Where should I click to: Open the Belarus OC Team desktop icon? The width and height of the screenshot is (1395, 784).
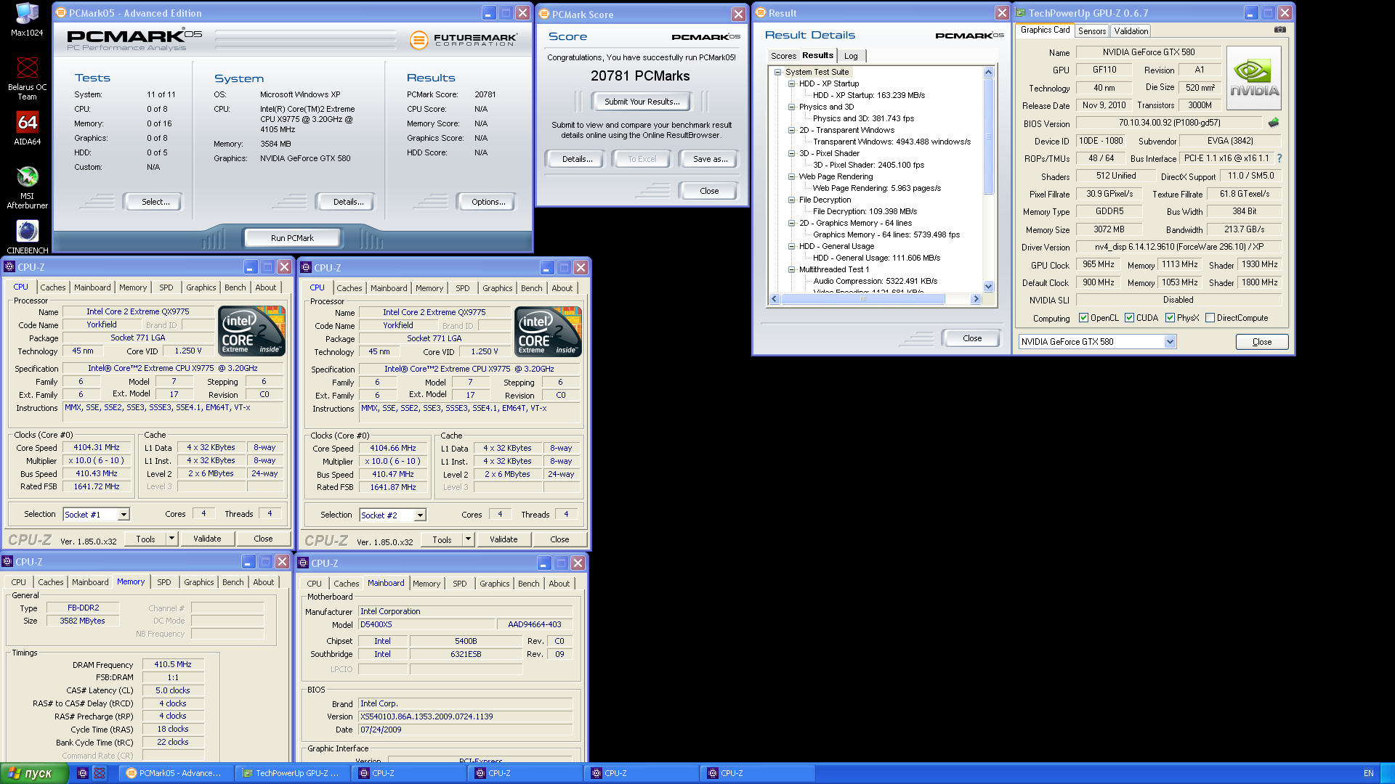27,78
